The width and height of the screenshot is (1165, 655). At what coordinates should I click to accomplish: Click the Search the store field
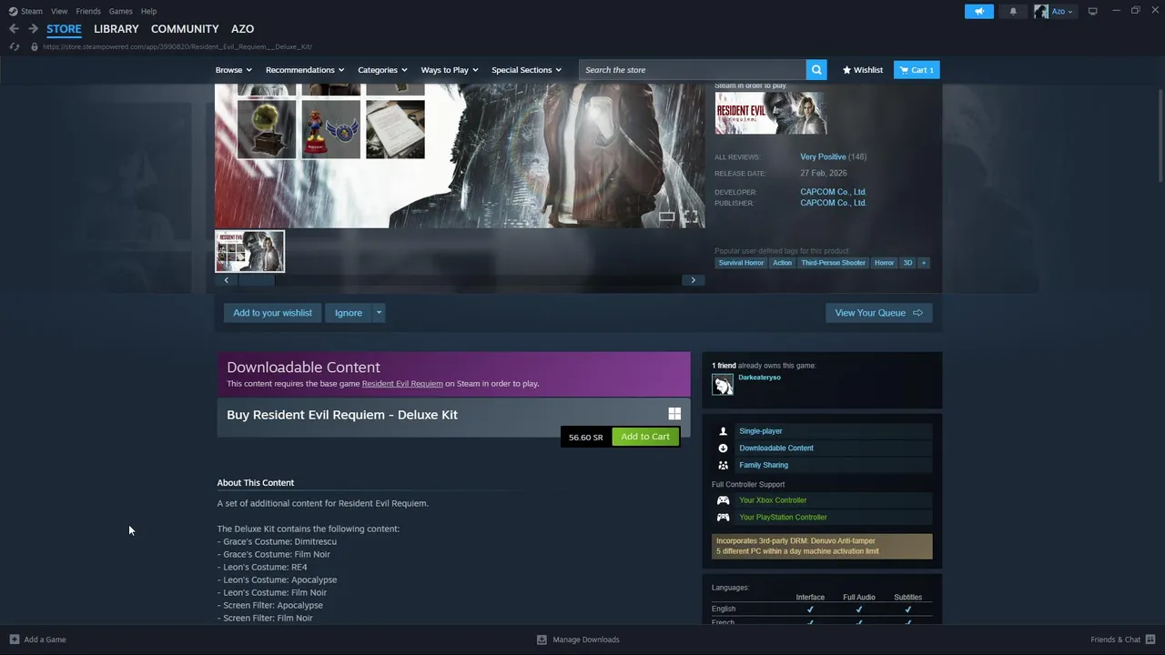coord(693,70)
